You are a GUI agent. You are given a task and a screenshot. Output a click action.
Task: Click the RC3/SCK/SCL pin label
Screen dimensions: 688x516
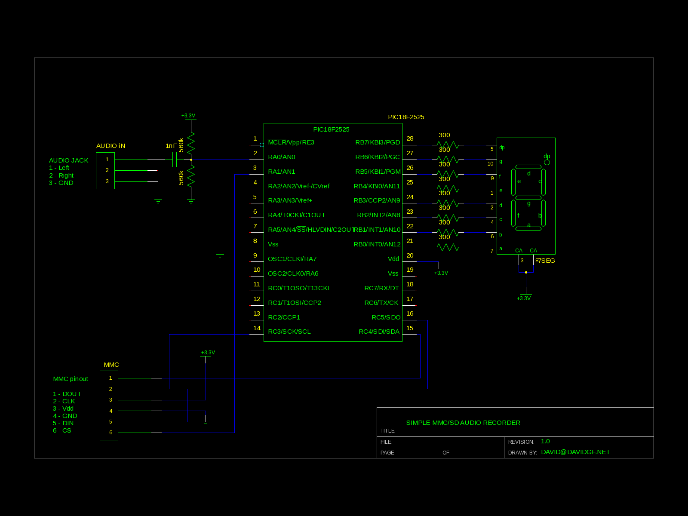click(x=289, y=332)
